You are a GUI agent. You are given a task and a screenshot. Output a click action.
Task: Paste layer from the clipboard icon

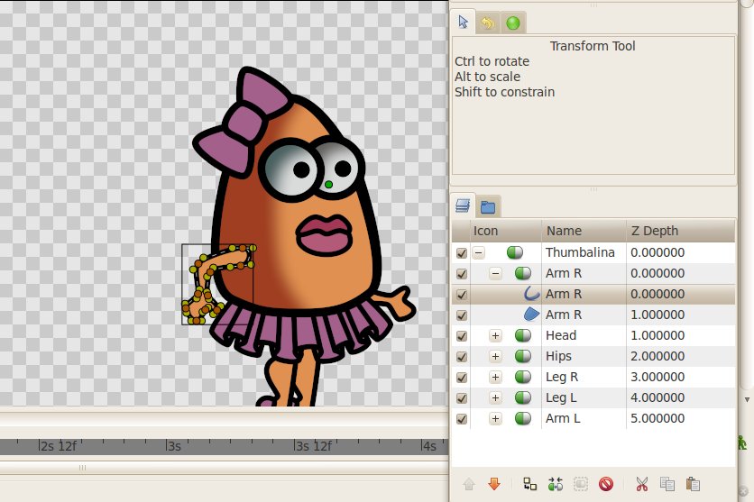pos(693,484)
